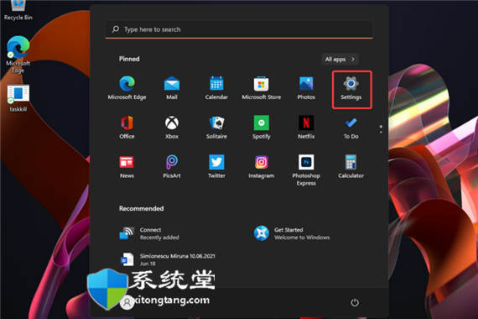This screenshot has width=478, height=319.
Task: Open the Xbox app
Action: 172,128
